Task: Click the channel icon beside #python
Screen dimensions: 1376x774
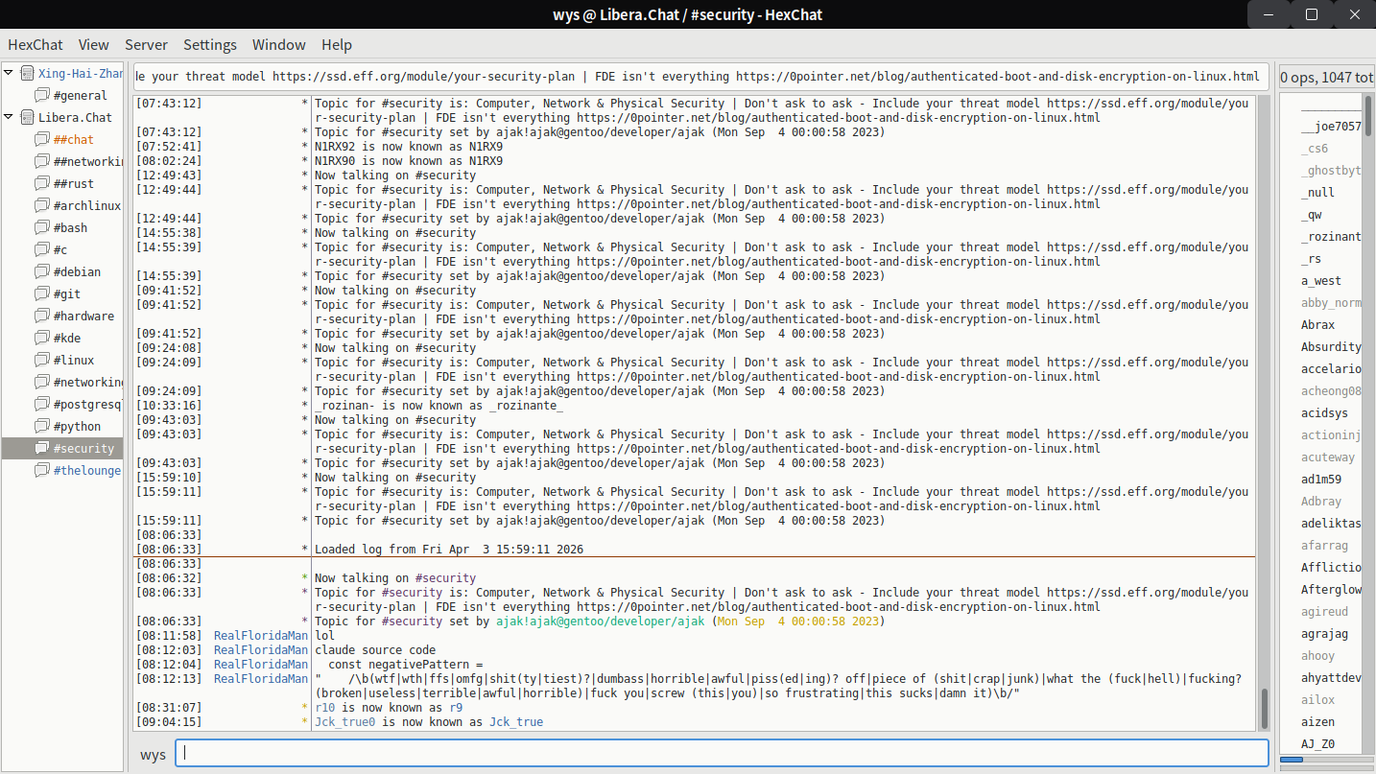Action: (42, 426)
